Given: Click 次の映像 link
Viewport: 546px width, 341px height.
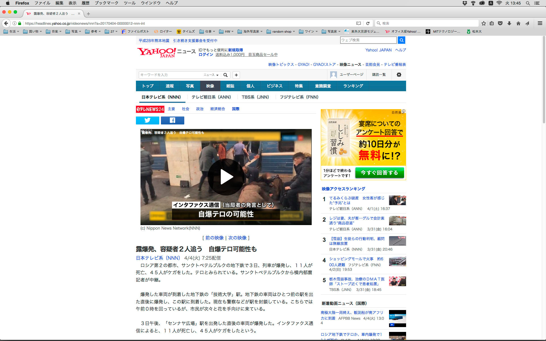Looking at the screenshot, I should point(237,238).
